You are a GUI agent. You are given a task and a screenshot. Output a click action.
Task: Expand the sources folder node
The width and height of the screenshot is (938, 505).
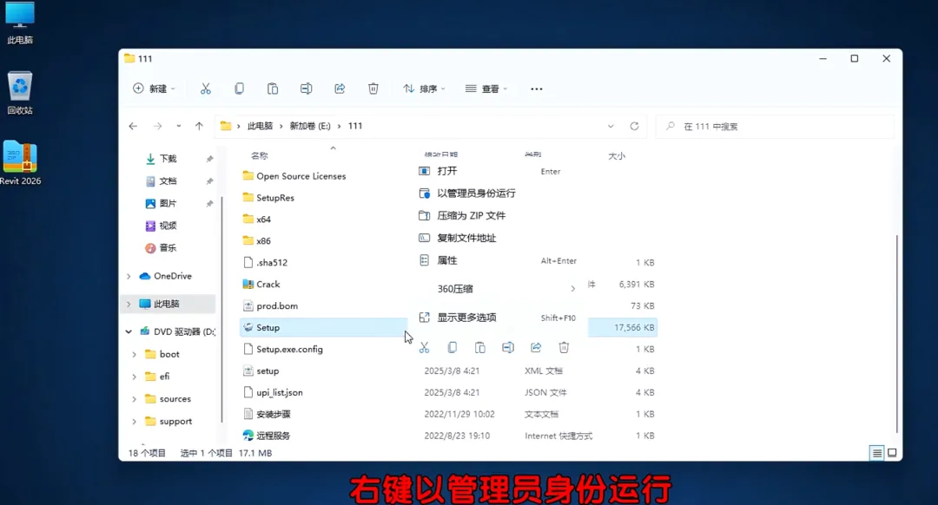coord(134,399)
